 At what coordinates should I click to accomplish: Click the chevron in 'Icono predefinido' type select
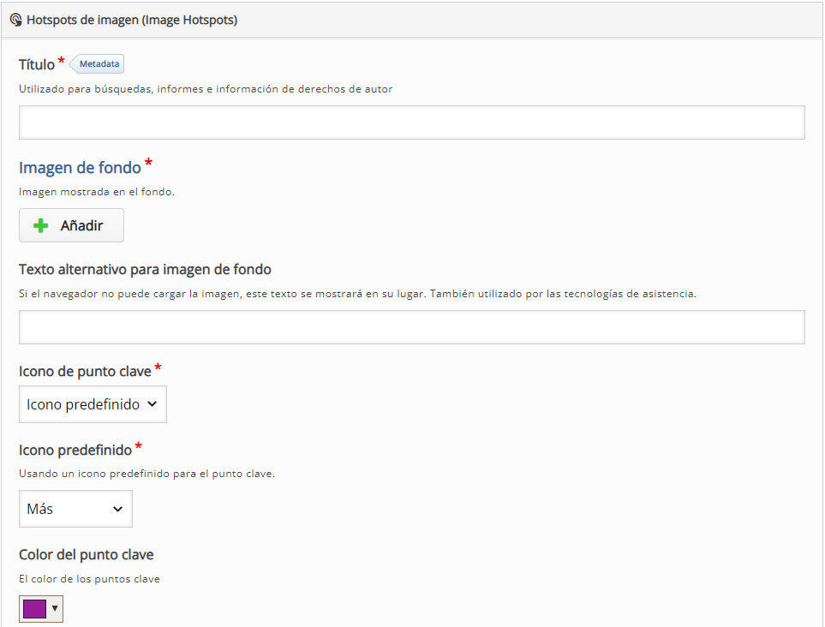152,404
